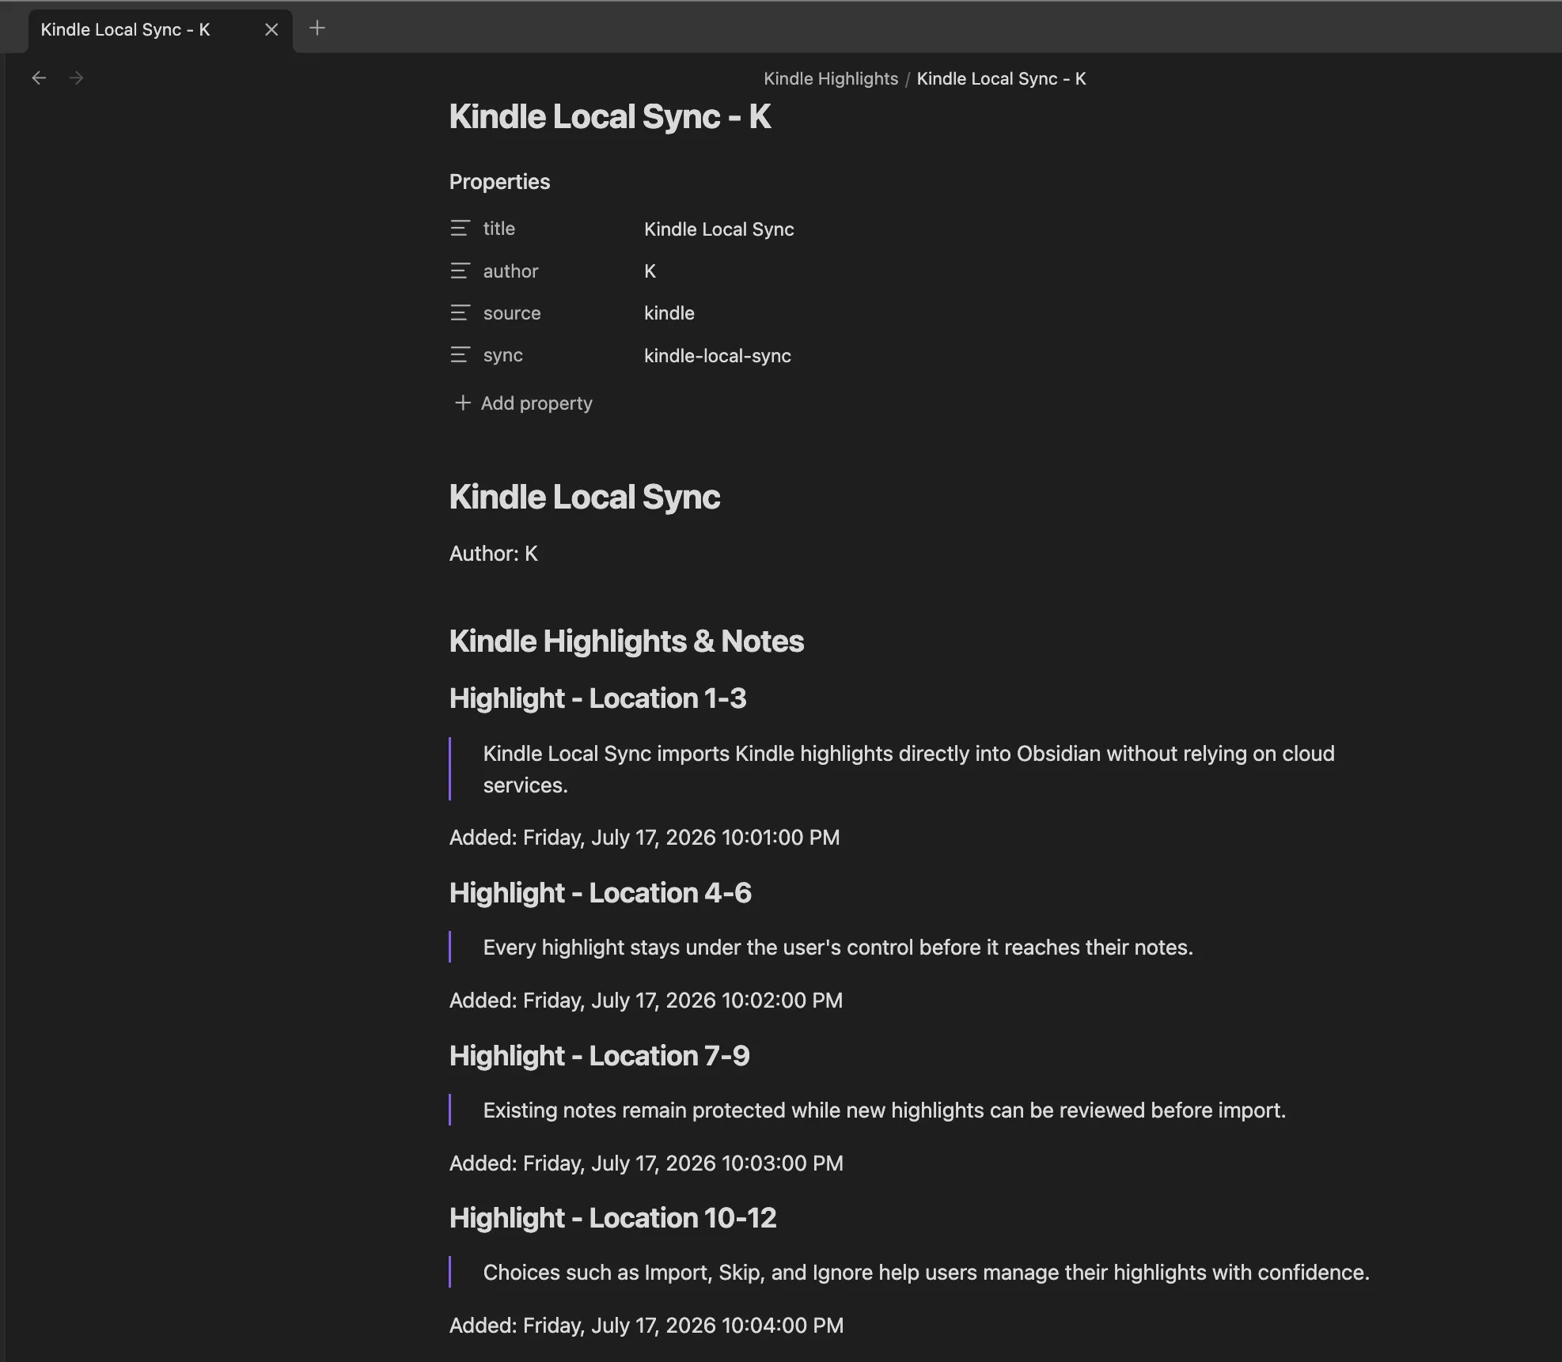Open a new tab with the plus icon

click(x=317, y=28)
